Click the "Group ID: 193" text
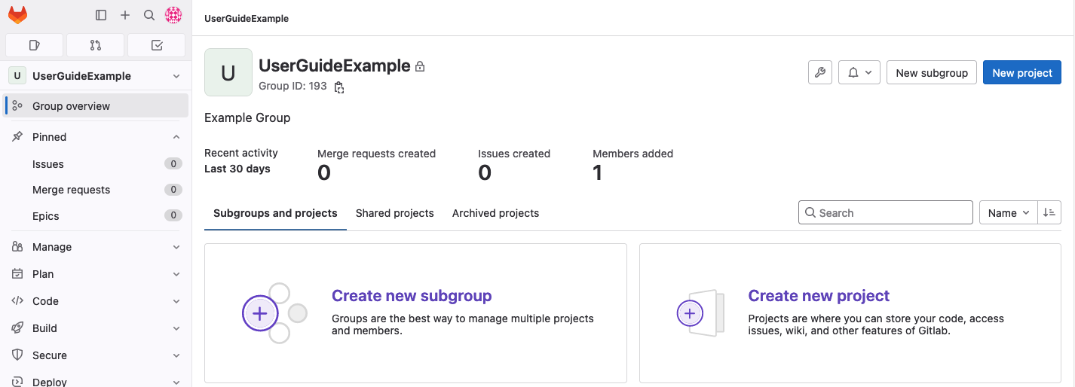Screen dimensions: 1075x387 click(292, 87)
